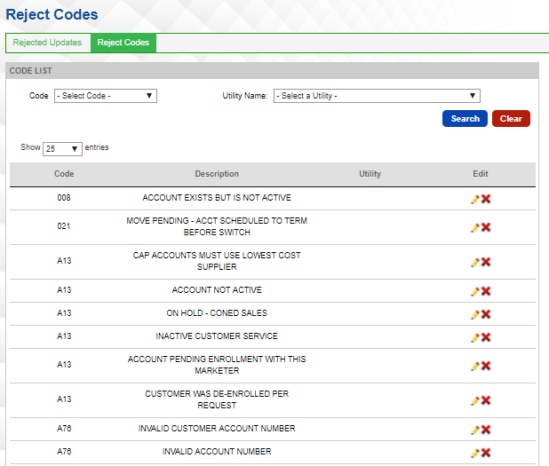
Task: Click INACTIVE CUSTOMER SERVICE description
Action: tap(217, 336)
